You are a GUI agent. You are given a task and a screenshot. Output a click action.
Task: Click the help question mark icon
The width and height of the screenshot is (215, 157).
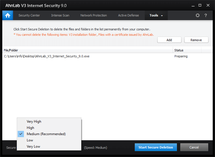coord(206,15)
